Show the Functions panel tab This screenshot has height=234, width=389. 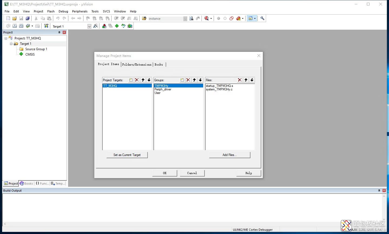pyautogui.click(x=42, y=184)
